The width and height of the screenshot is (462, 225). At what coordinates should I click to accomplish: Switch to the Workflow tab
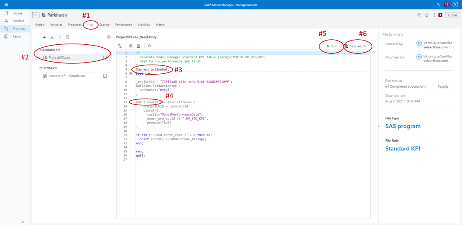point(144,25)
